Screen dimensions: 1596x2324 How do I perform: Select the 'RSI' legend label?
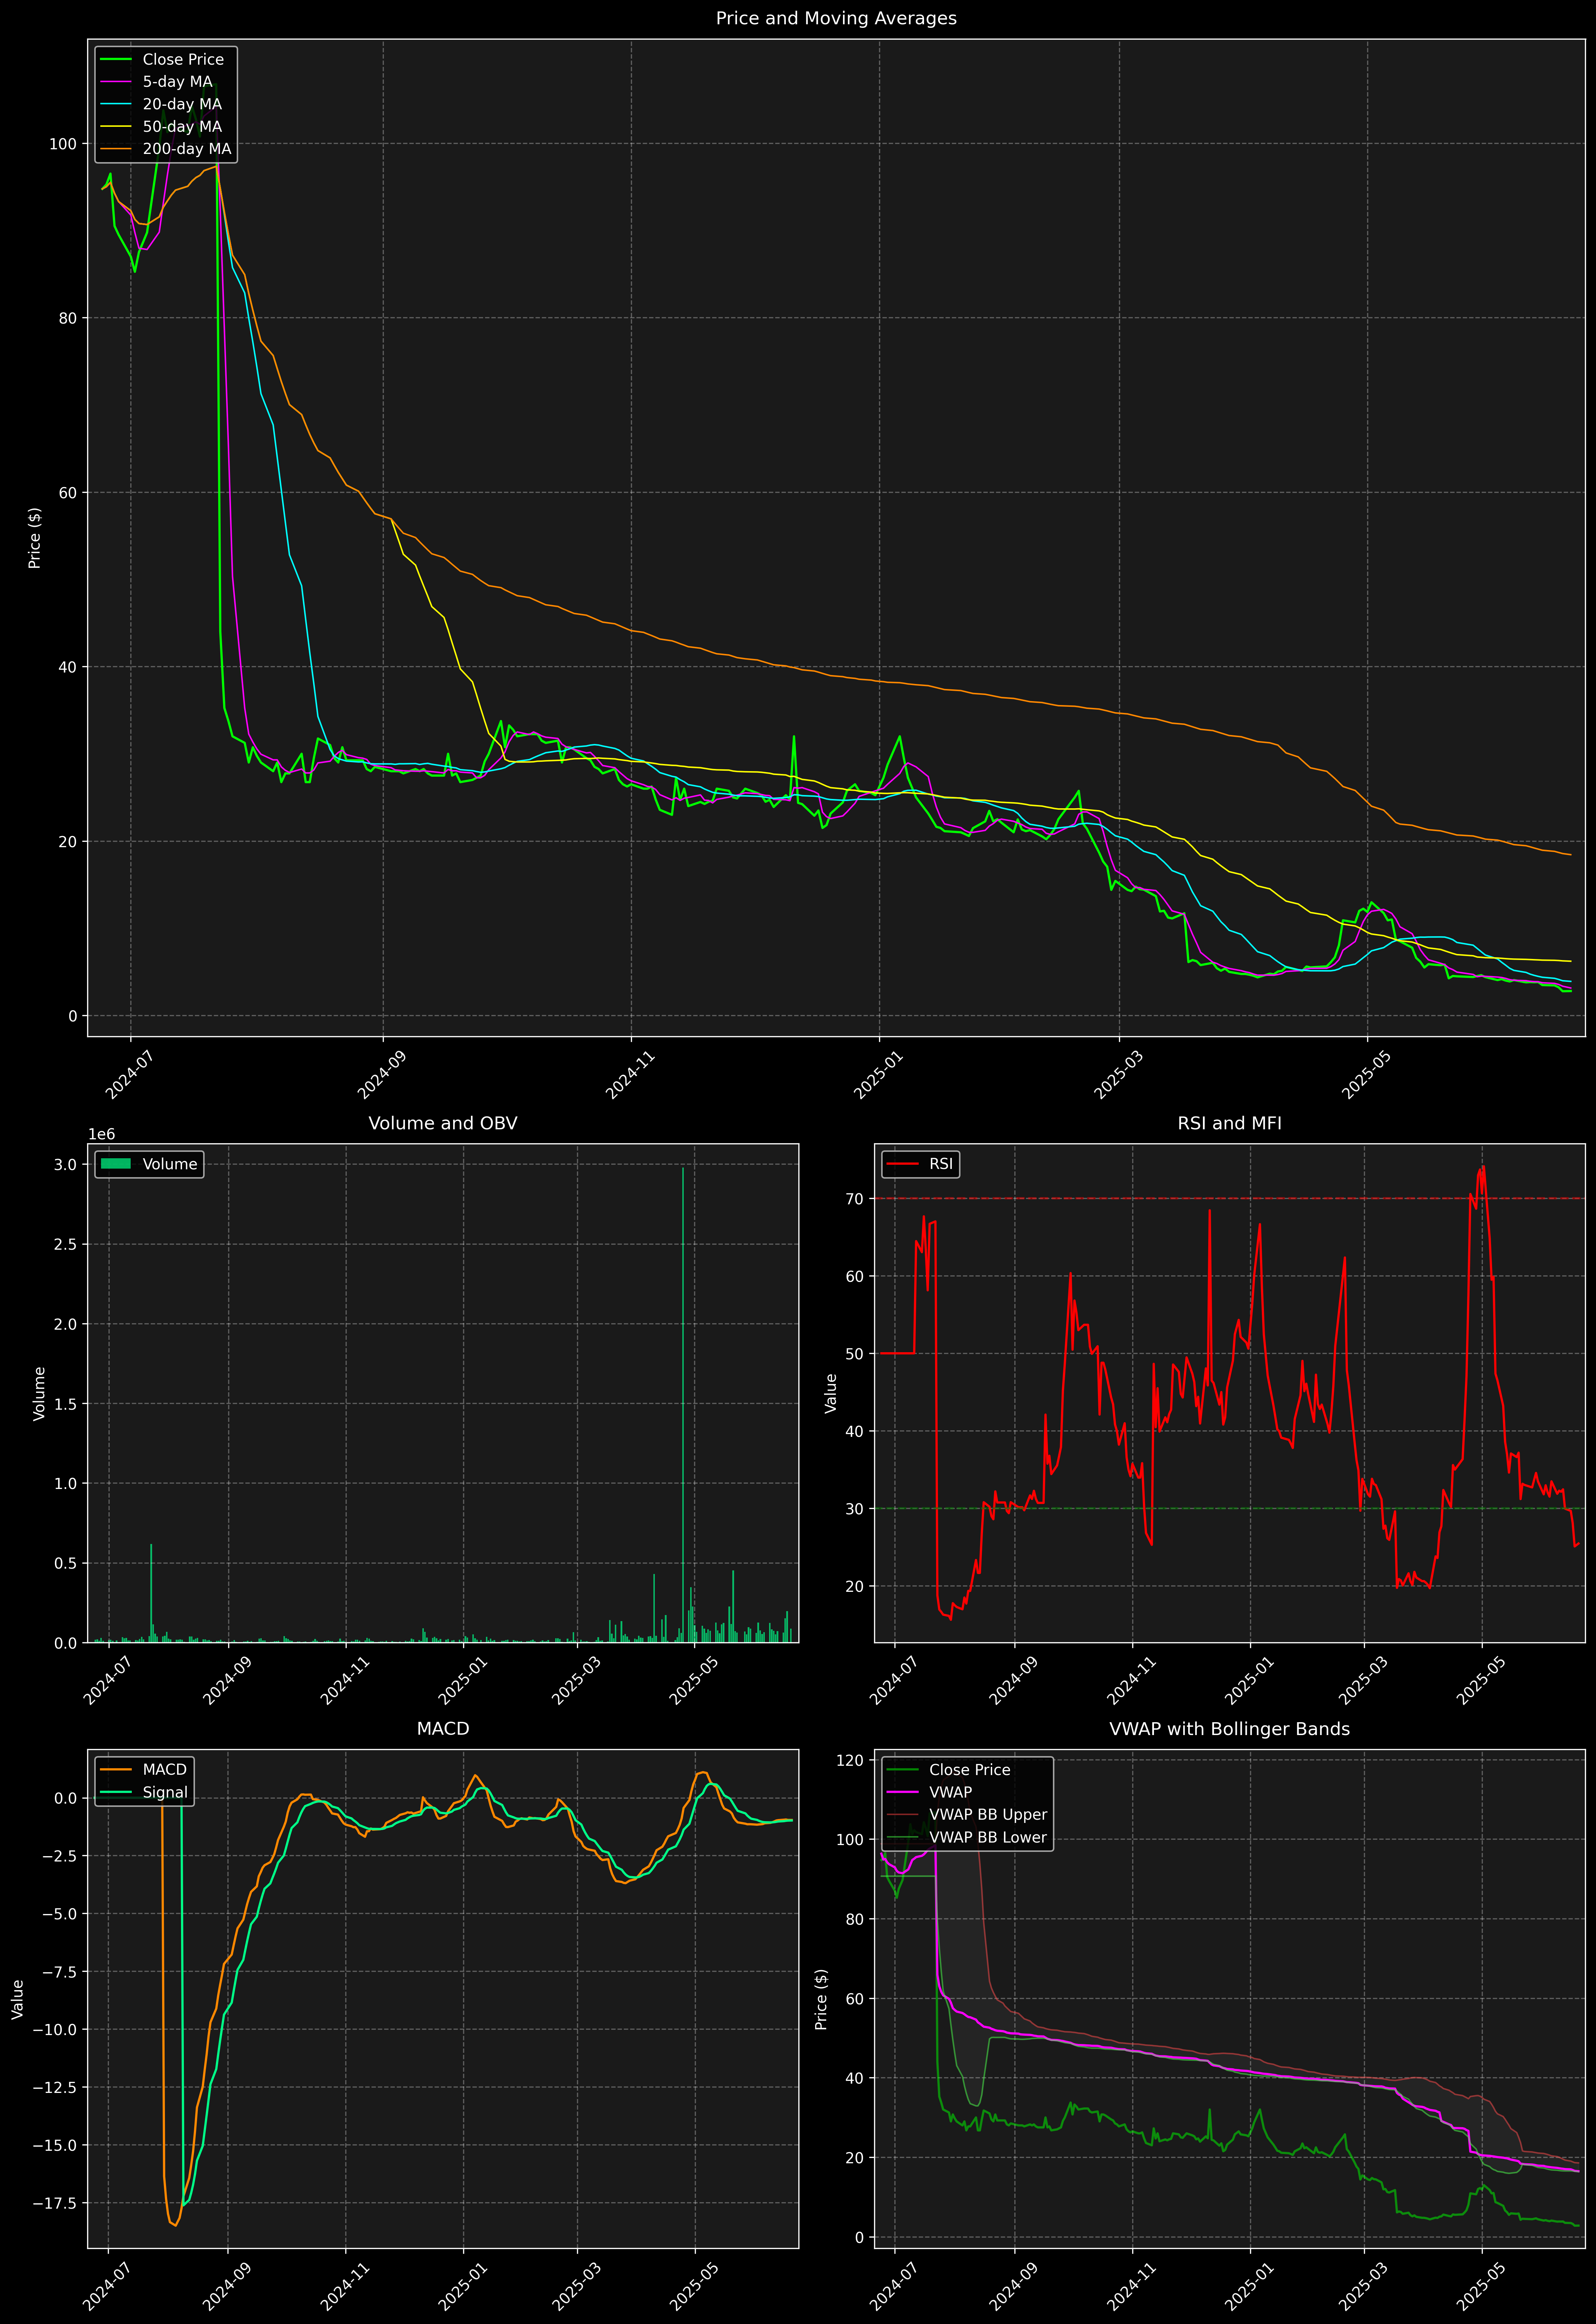coord(941,1164)
